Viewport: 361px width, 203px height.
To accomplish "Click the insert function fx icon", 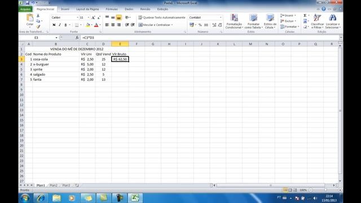I will point(77,38).
